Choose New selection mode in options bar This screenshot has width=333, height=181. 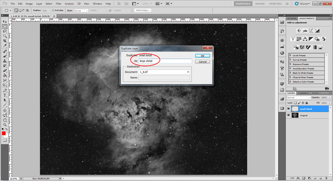click(x=16, y=10)
